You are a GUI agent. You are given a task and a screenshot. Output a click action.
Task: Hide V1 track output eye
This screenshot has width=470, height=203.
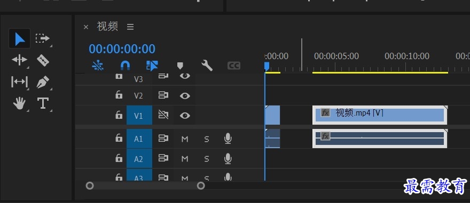[185, 116]
